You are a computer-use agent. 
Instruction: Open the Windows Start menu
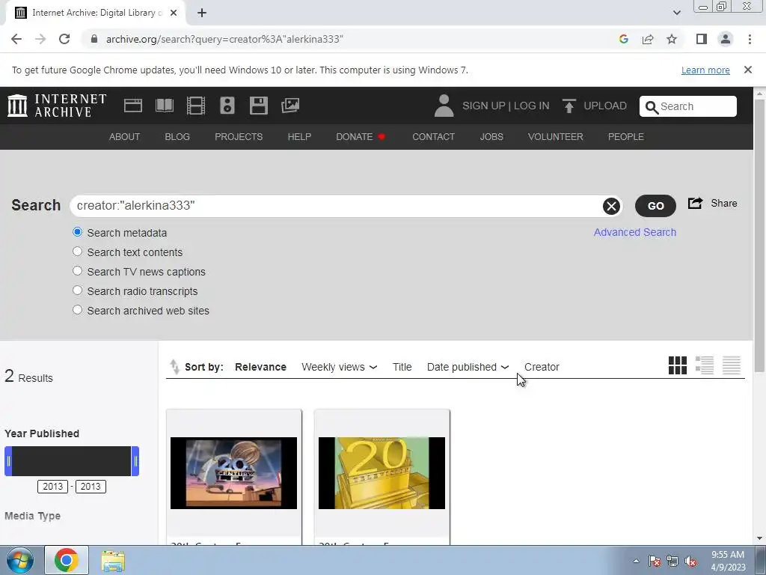coord(19,560)
